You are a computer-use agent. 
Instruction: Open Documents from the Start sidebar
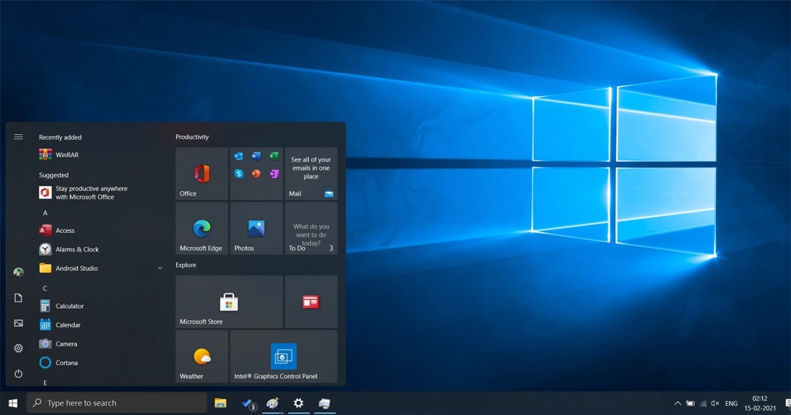coord(18,297)
